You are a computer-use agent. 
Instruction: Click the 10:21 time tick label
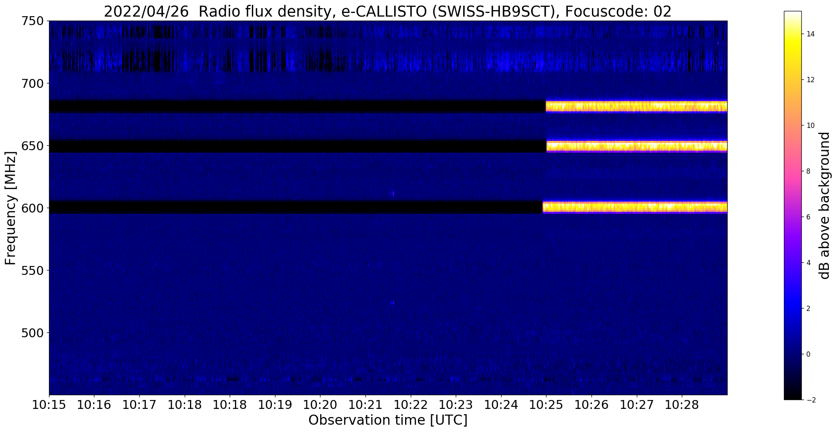(x=365, y=405)
